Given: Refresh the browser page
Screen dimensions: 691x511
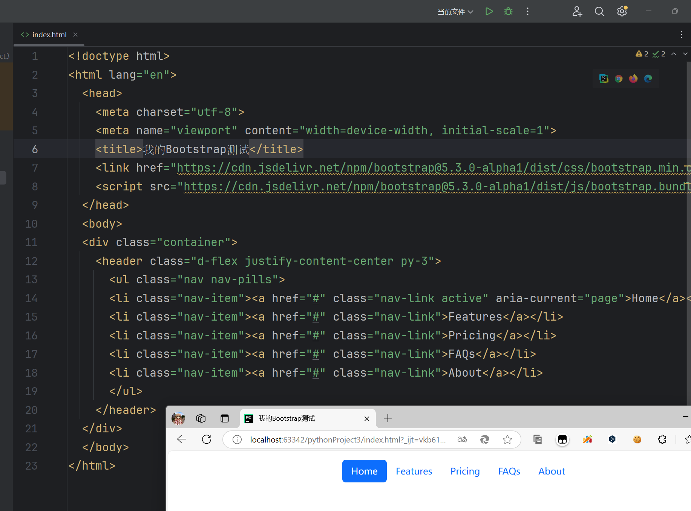Looking at the screenshot, I should click(x=207, y=440).
